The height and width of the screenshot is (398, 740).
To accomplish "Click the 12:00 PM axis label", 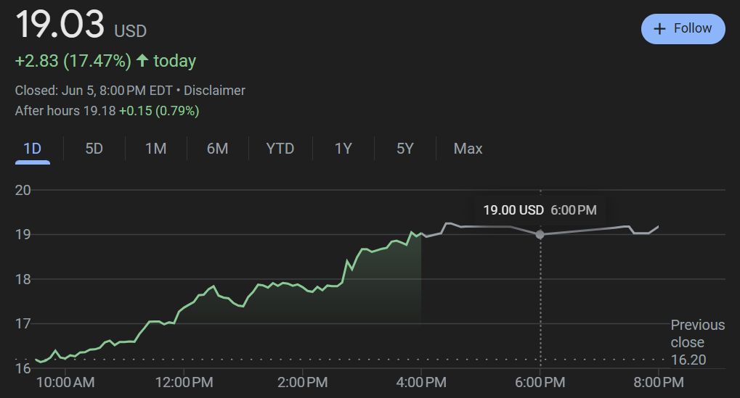I will coord(183,382).
